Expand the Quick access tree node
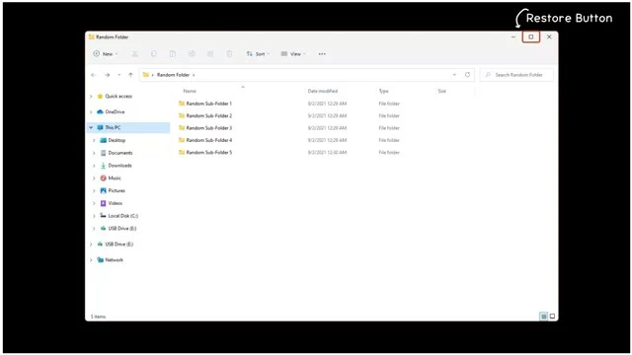Image resolution: width=632 pixels, height=355 pixels. pyautogui.click(x=91, y=97)
